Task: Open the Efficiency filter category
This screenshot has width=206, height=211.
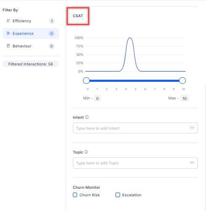Action: [x=31, y=21]
